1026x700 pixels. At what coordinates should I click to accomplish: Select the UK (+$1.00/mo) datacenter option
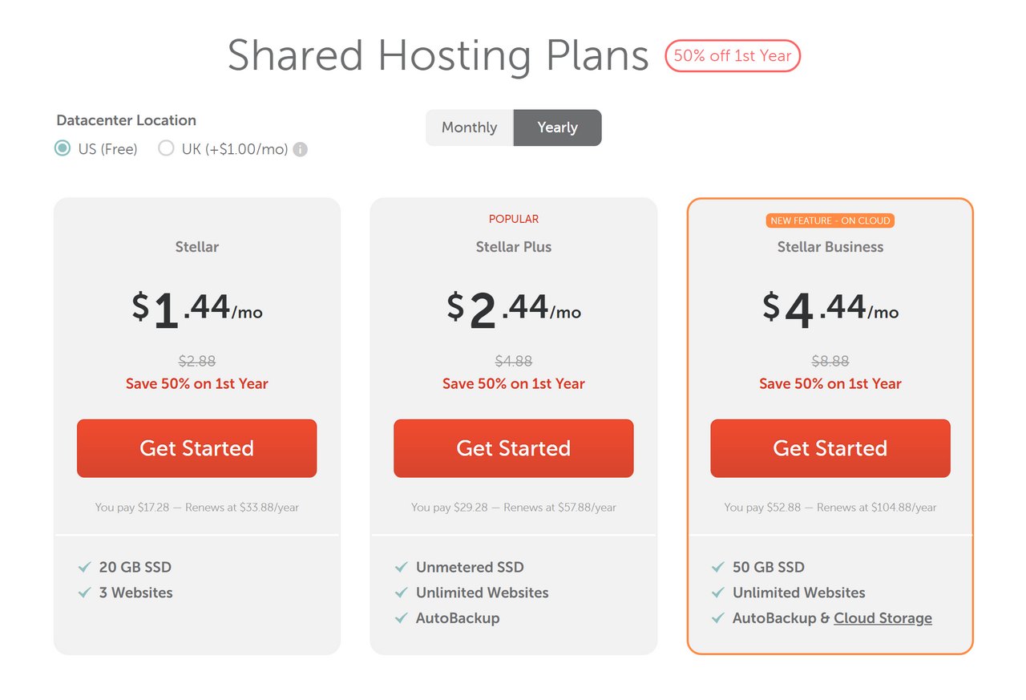167,148
